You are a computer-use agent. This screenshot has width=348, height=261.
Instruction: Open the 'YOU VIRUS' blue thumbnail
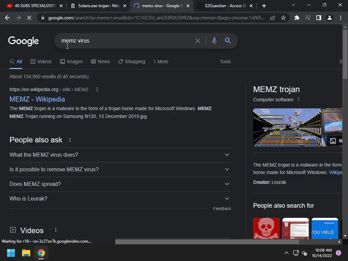pos(325,228)
